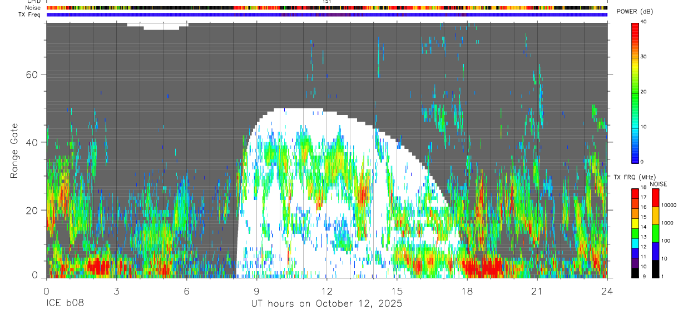Screen dimensions: 683x315
Task: Click the '60' range gate tick label
Action: click(x=31, y=74)
